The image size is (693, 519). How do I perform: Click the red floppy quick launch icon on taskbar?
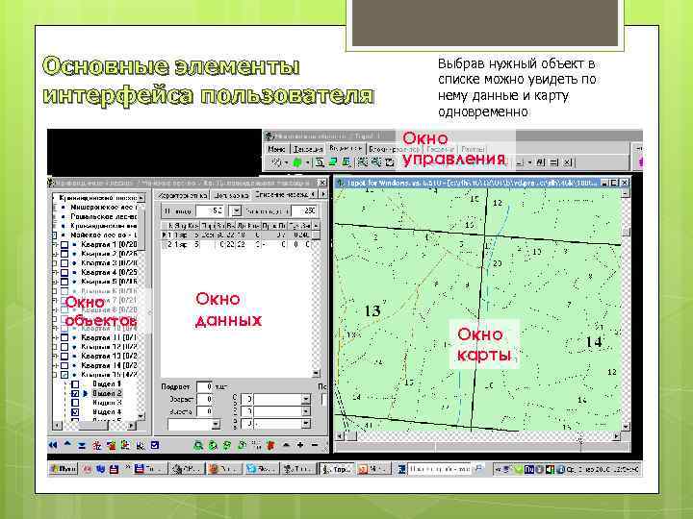tap(114, 469)
